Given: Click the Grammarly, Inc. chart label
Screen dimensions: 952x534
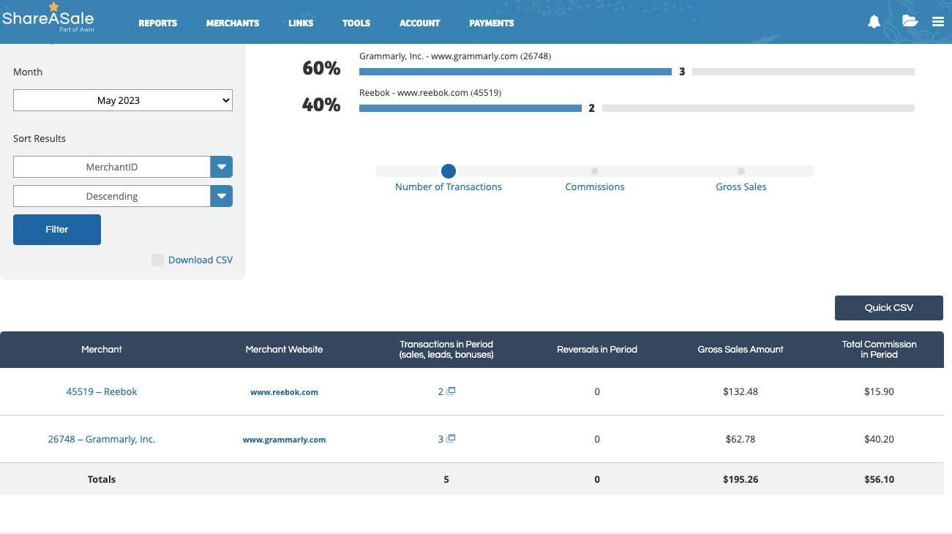Looking at the screenshot, I should pos(455,56).
